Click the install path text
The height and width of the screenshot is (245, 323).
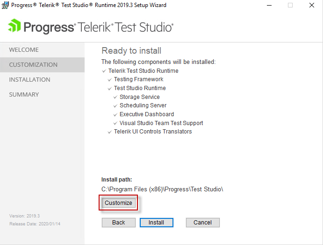162,189
